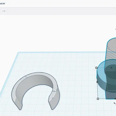Click the upper white corner resize handle
Screen dimensions: 116x116
(x=96, y=68)
